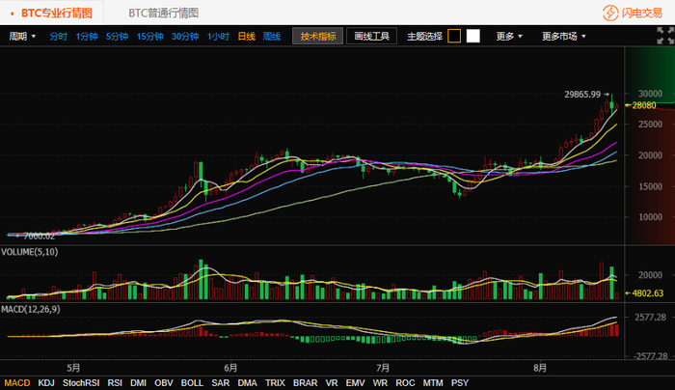675x390 pixels.
Task: Expand the 周期 period dropdown
Action: [x=22, y=36]
